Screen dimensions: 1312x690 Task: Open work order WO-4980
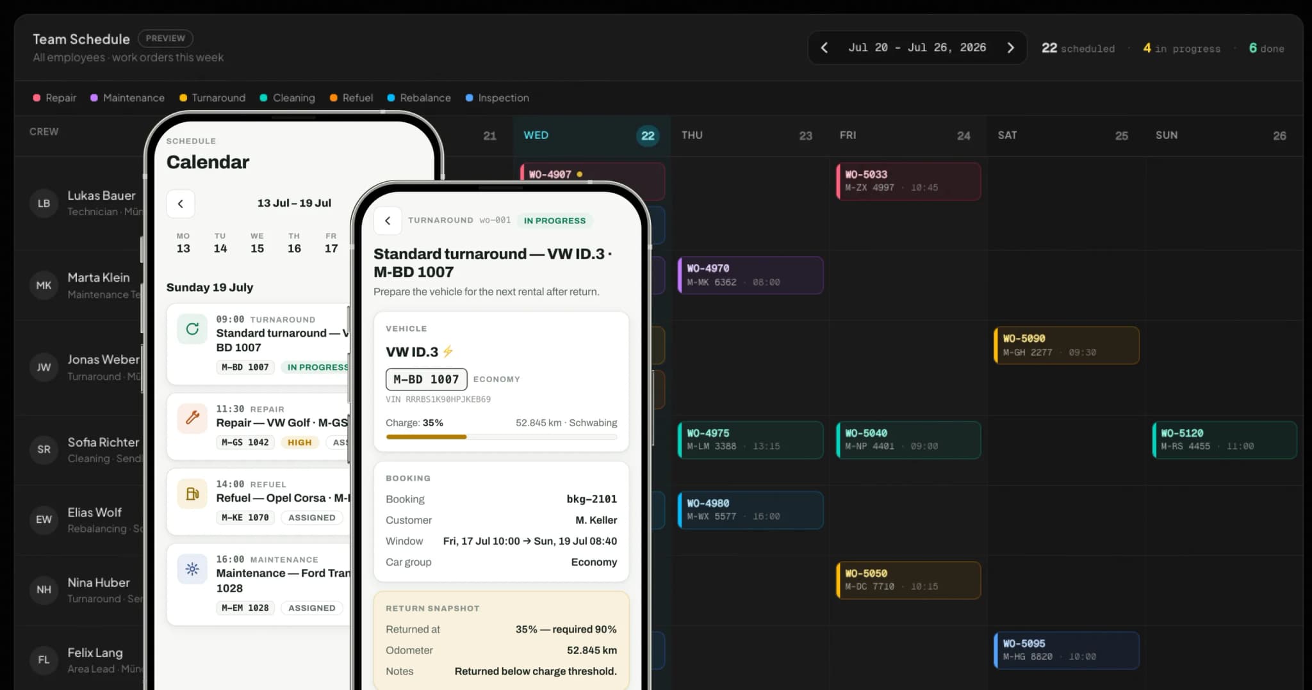point(751,510)
